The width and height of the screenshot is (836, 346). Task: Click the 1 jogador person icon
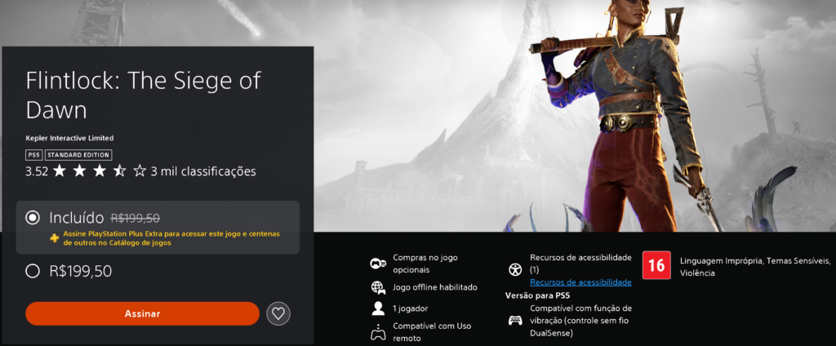[378, 308]
